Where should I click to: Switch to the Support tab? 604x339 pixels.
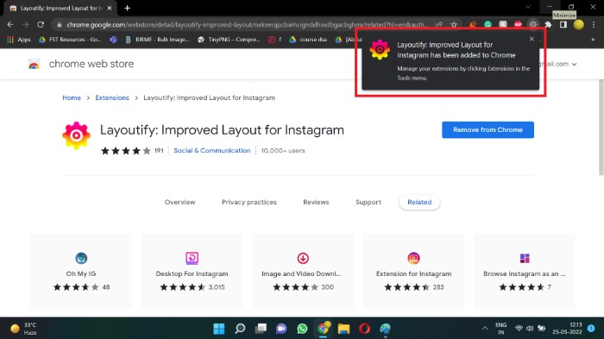[x=368, y=202]
